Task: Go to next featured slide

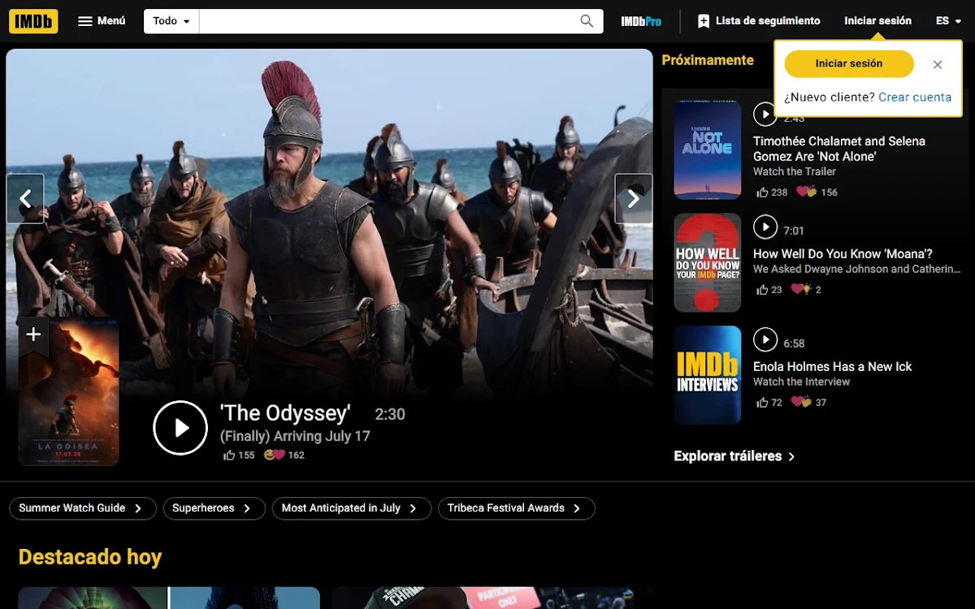Action: pyautogui.click(x=634, y=198)
